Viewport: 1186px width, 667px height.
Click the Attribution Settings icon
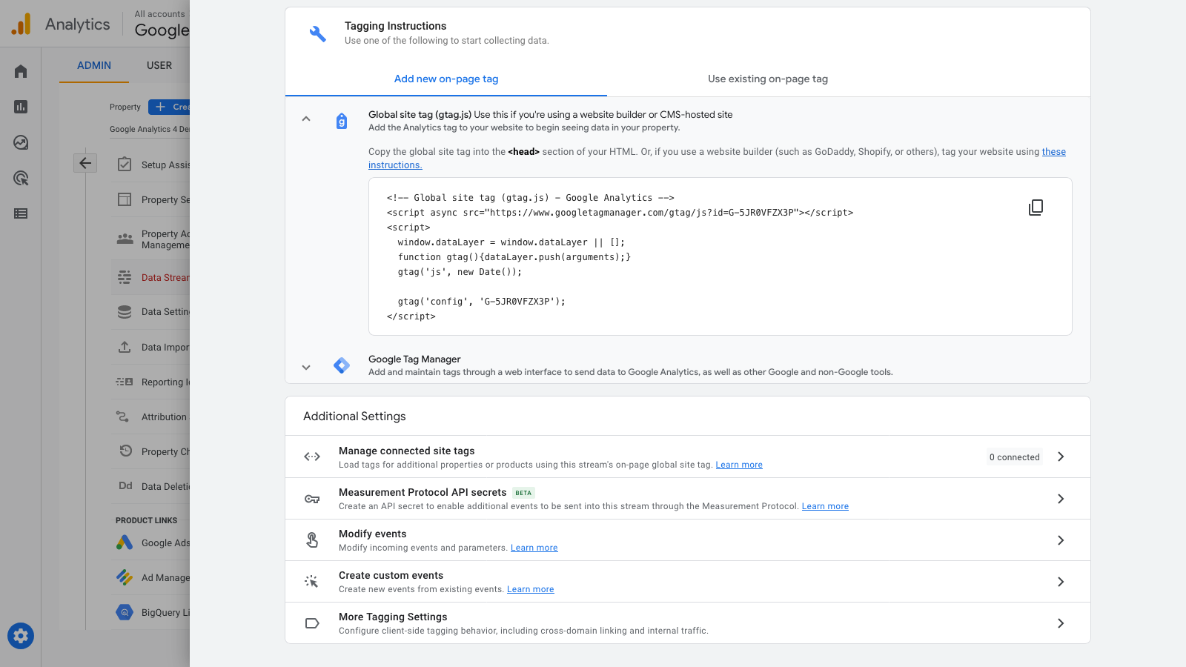click(x=123, y=417)
